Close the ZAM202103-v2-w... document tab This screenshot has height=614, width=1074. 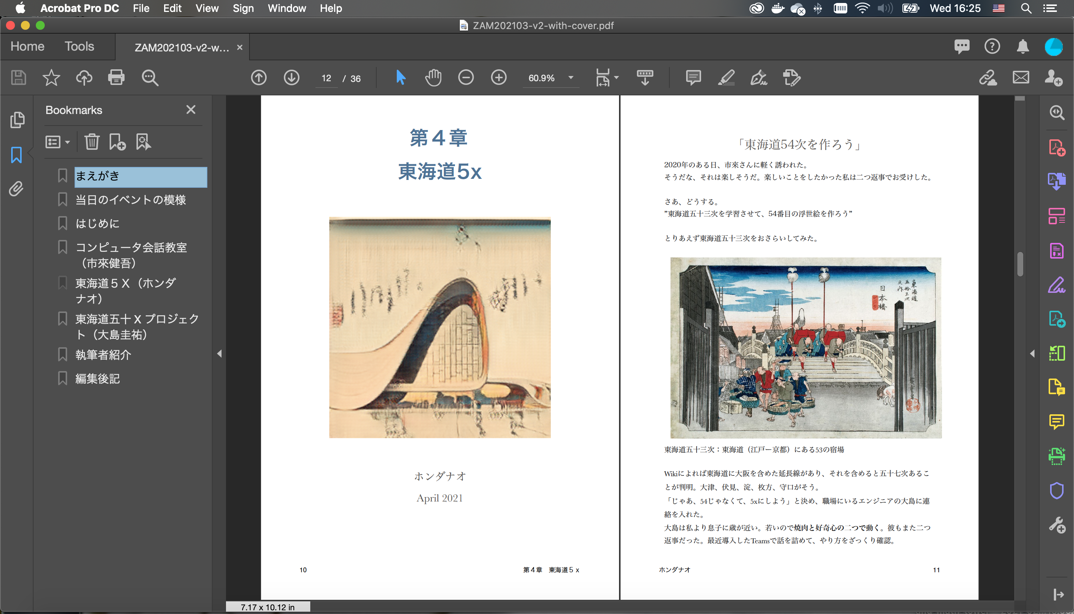point(240,47)
